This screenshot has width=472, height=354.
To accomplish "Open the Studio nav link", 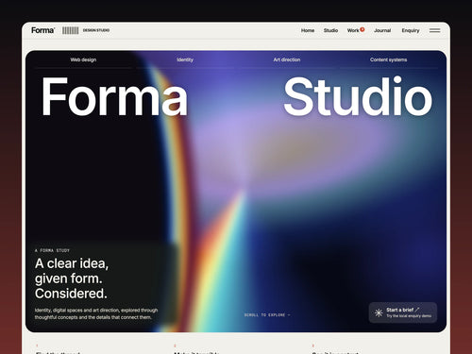I will [330, 30].
